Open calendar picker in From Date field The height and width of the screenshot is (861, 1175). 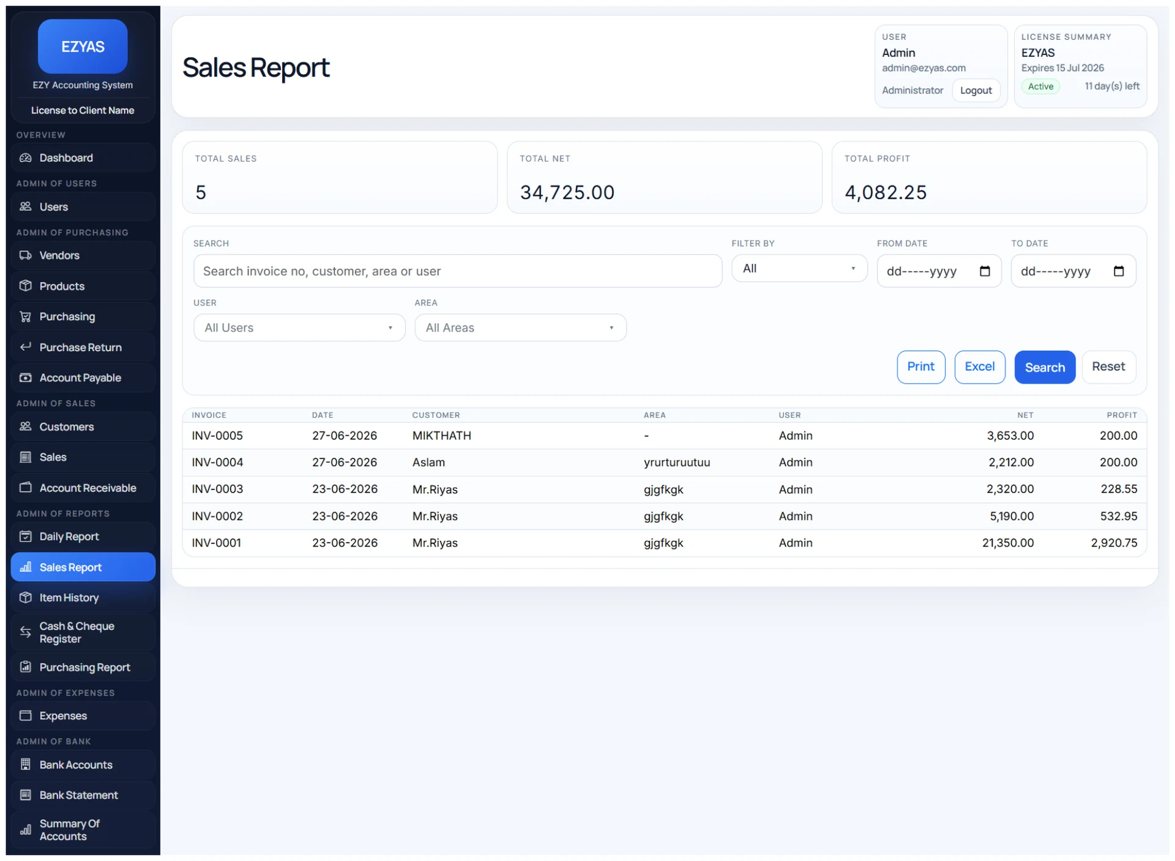[984, 271]
